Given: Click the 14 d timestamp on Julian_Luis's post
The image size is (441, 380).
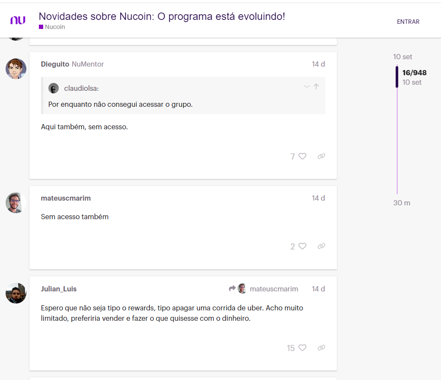Looking at the screenshot, I should pos(318,289).
